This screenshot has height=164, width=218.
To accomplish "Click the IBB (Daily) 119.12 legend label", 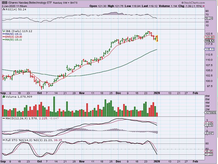I will click(x=19, y=31).
